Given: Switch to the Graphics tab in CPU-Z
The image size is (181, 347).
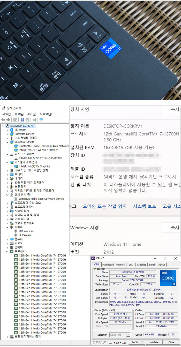Looking at the screenshot, I should (141, 265).
